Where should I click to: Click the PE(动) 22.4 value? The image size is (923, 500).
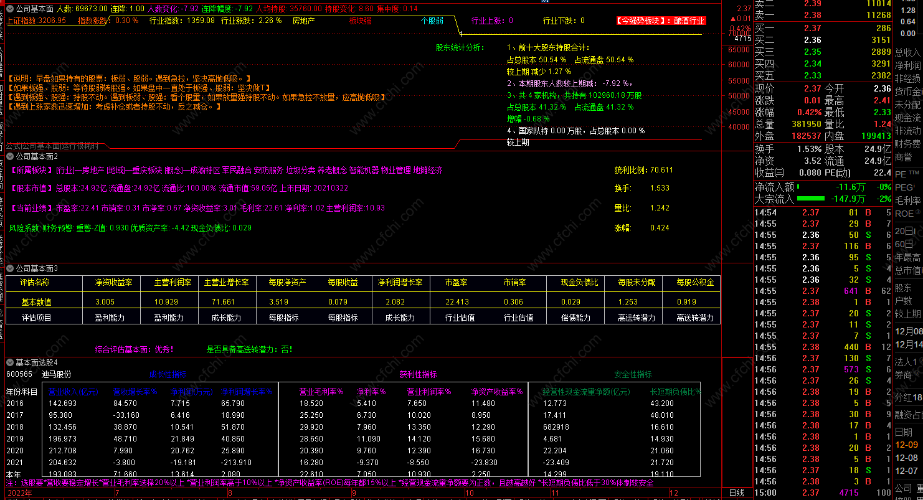[882, 172]
